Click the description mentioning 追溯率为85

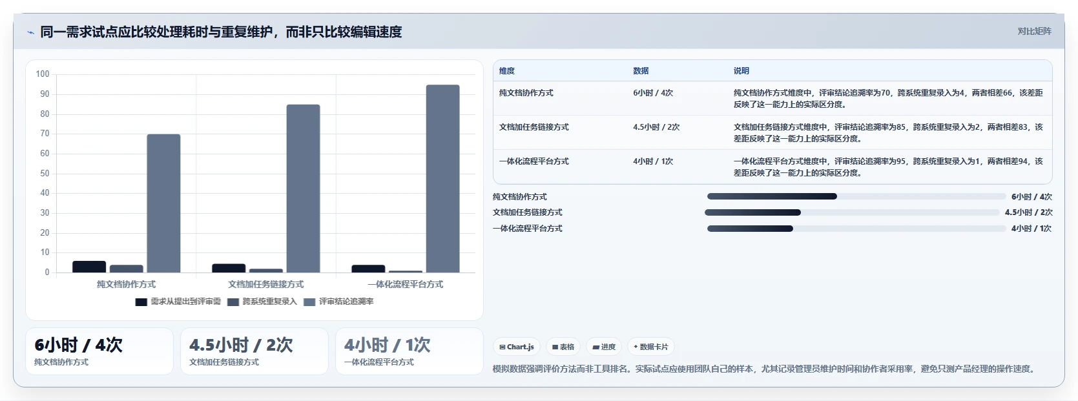888,133
